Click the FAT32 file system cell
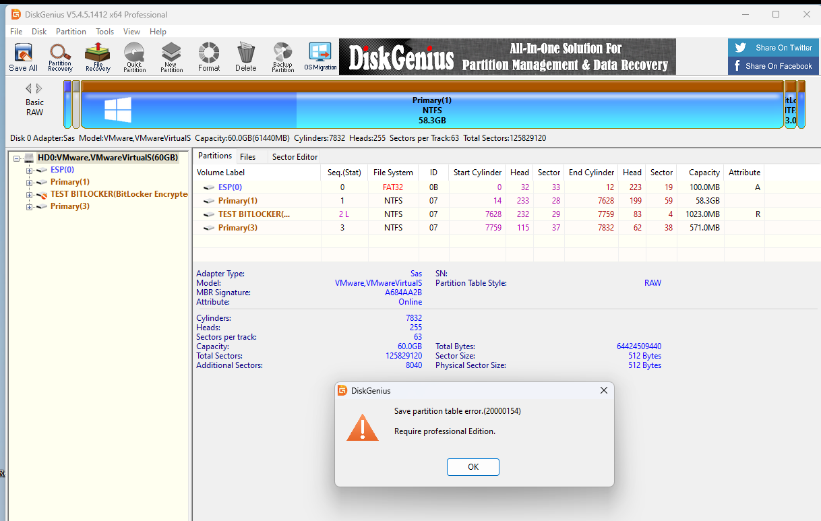 (x=393, y=187)
